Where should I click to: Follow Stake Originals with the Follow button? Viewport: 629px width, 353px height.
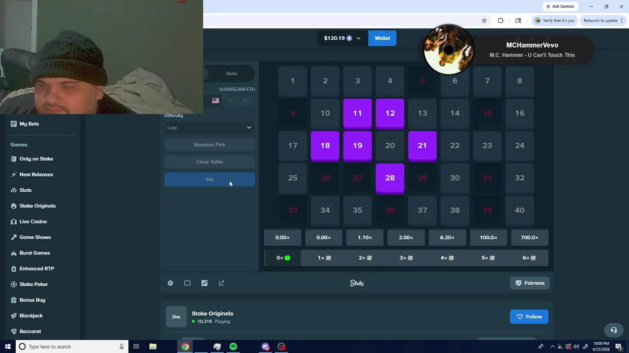point(529,317)
